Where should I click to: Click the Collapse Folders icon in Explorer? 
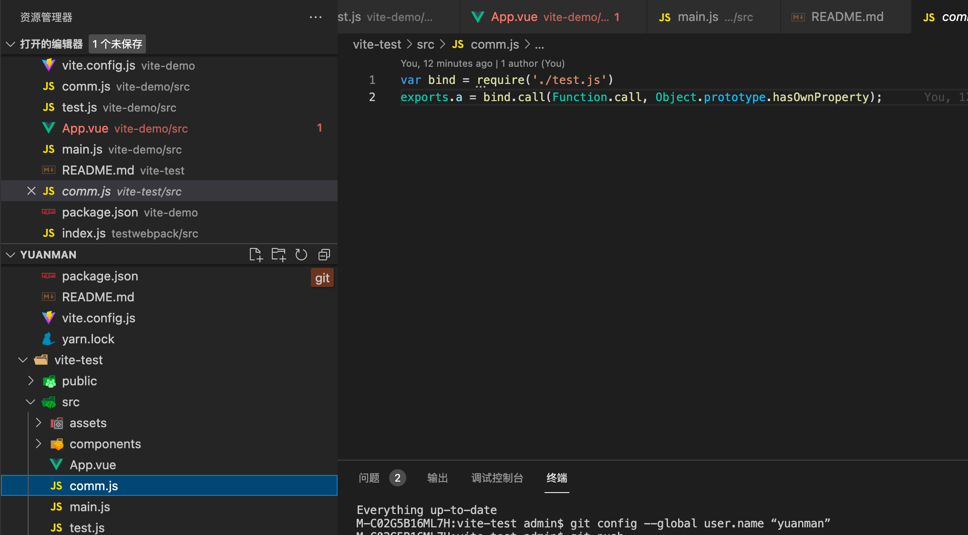(x=324, y=255)
